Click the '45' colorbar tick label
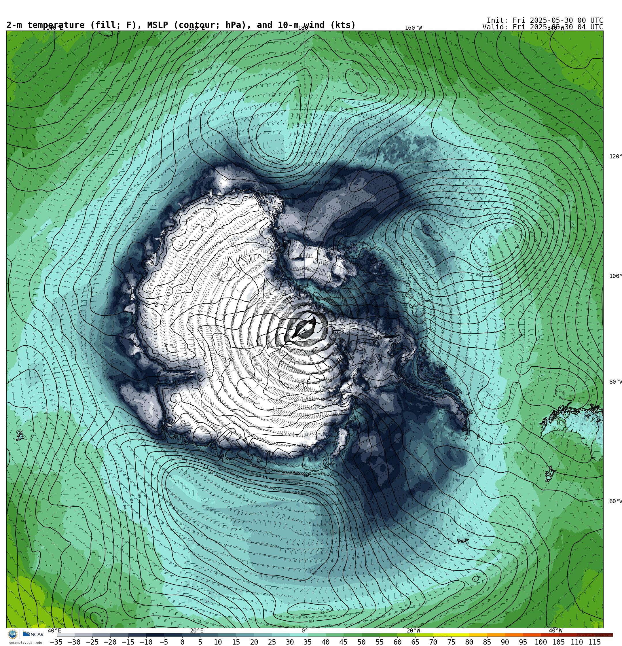622x646 pixels. [x=344, y=642]
